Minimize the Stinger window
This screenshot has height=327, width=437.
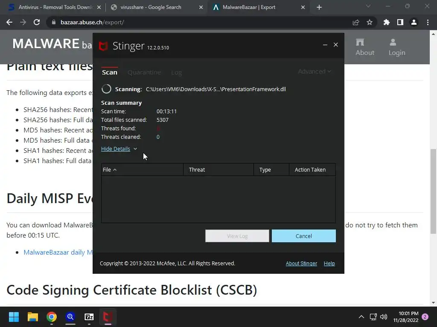click(x=325, y=45)
